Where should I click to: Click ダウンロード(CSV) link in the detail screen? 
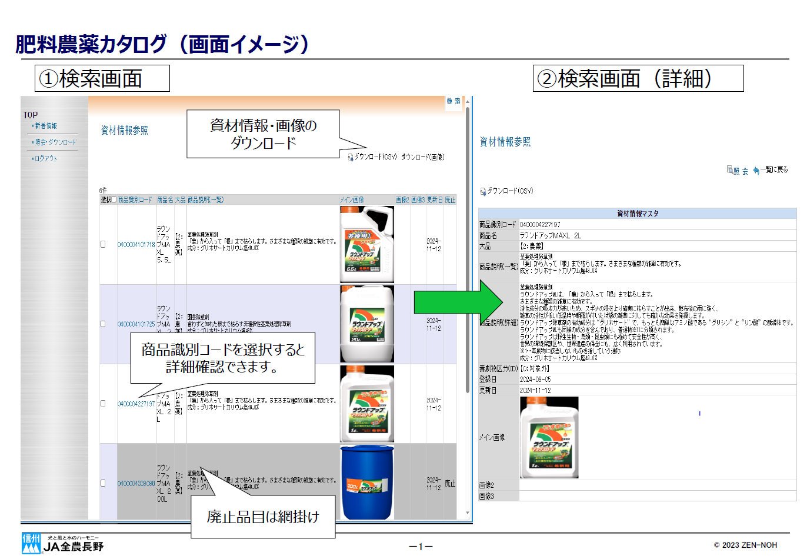point(511,191)
